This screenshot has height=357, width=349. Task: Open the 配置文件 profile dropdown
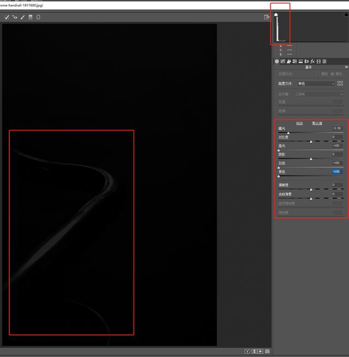[316, 84]
